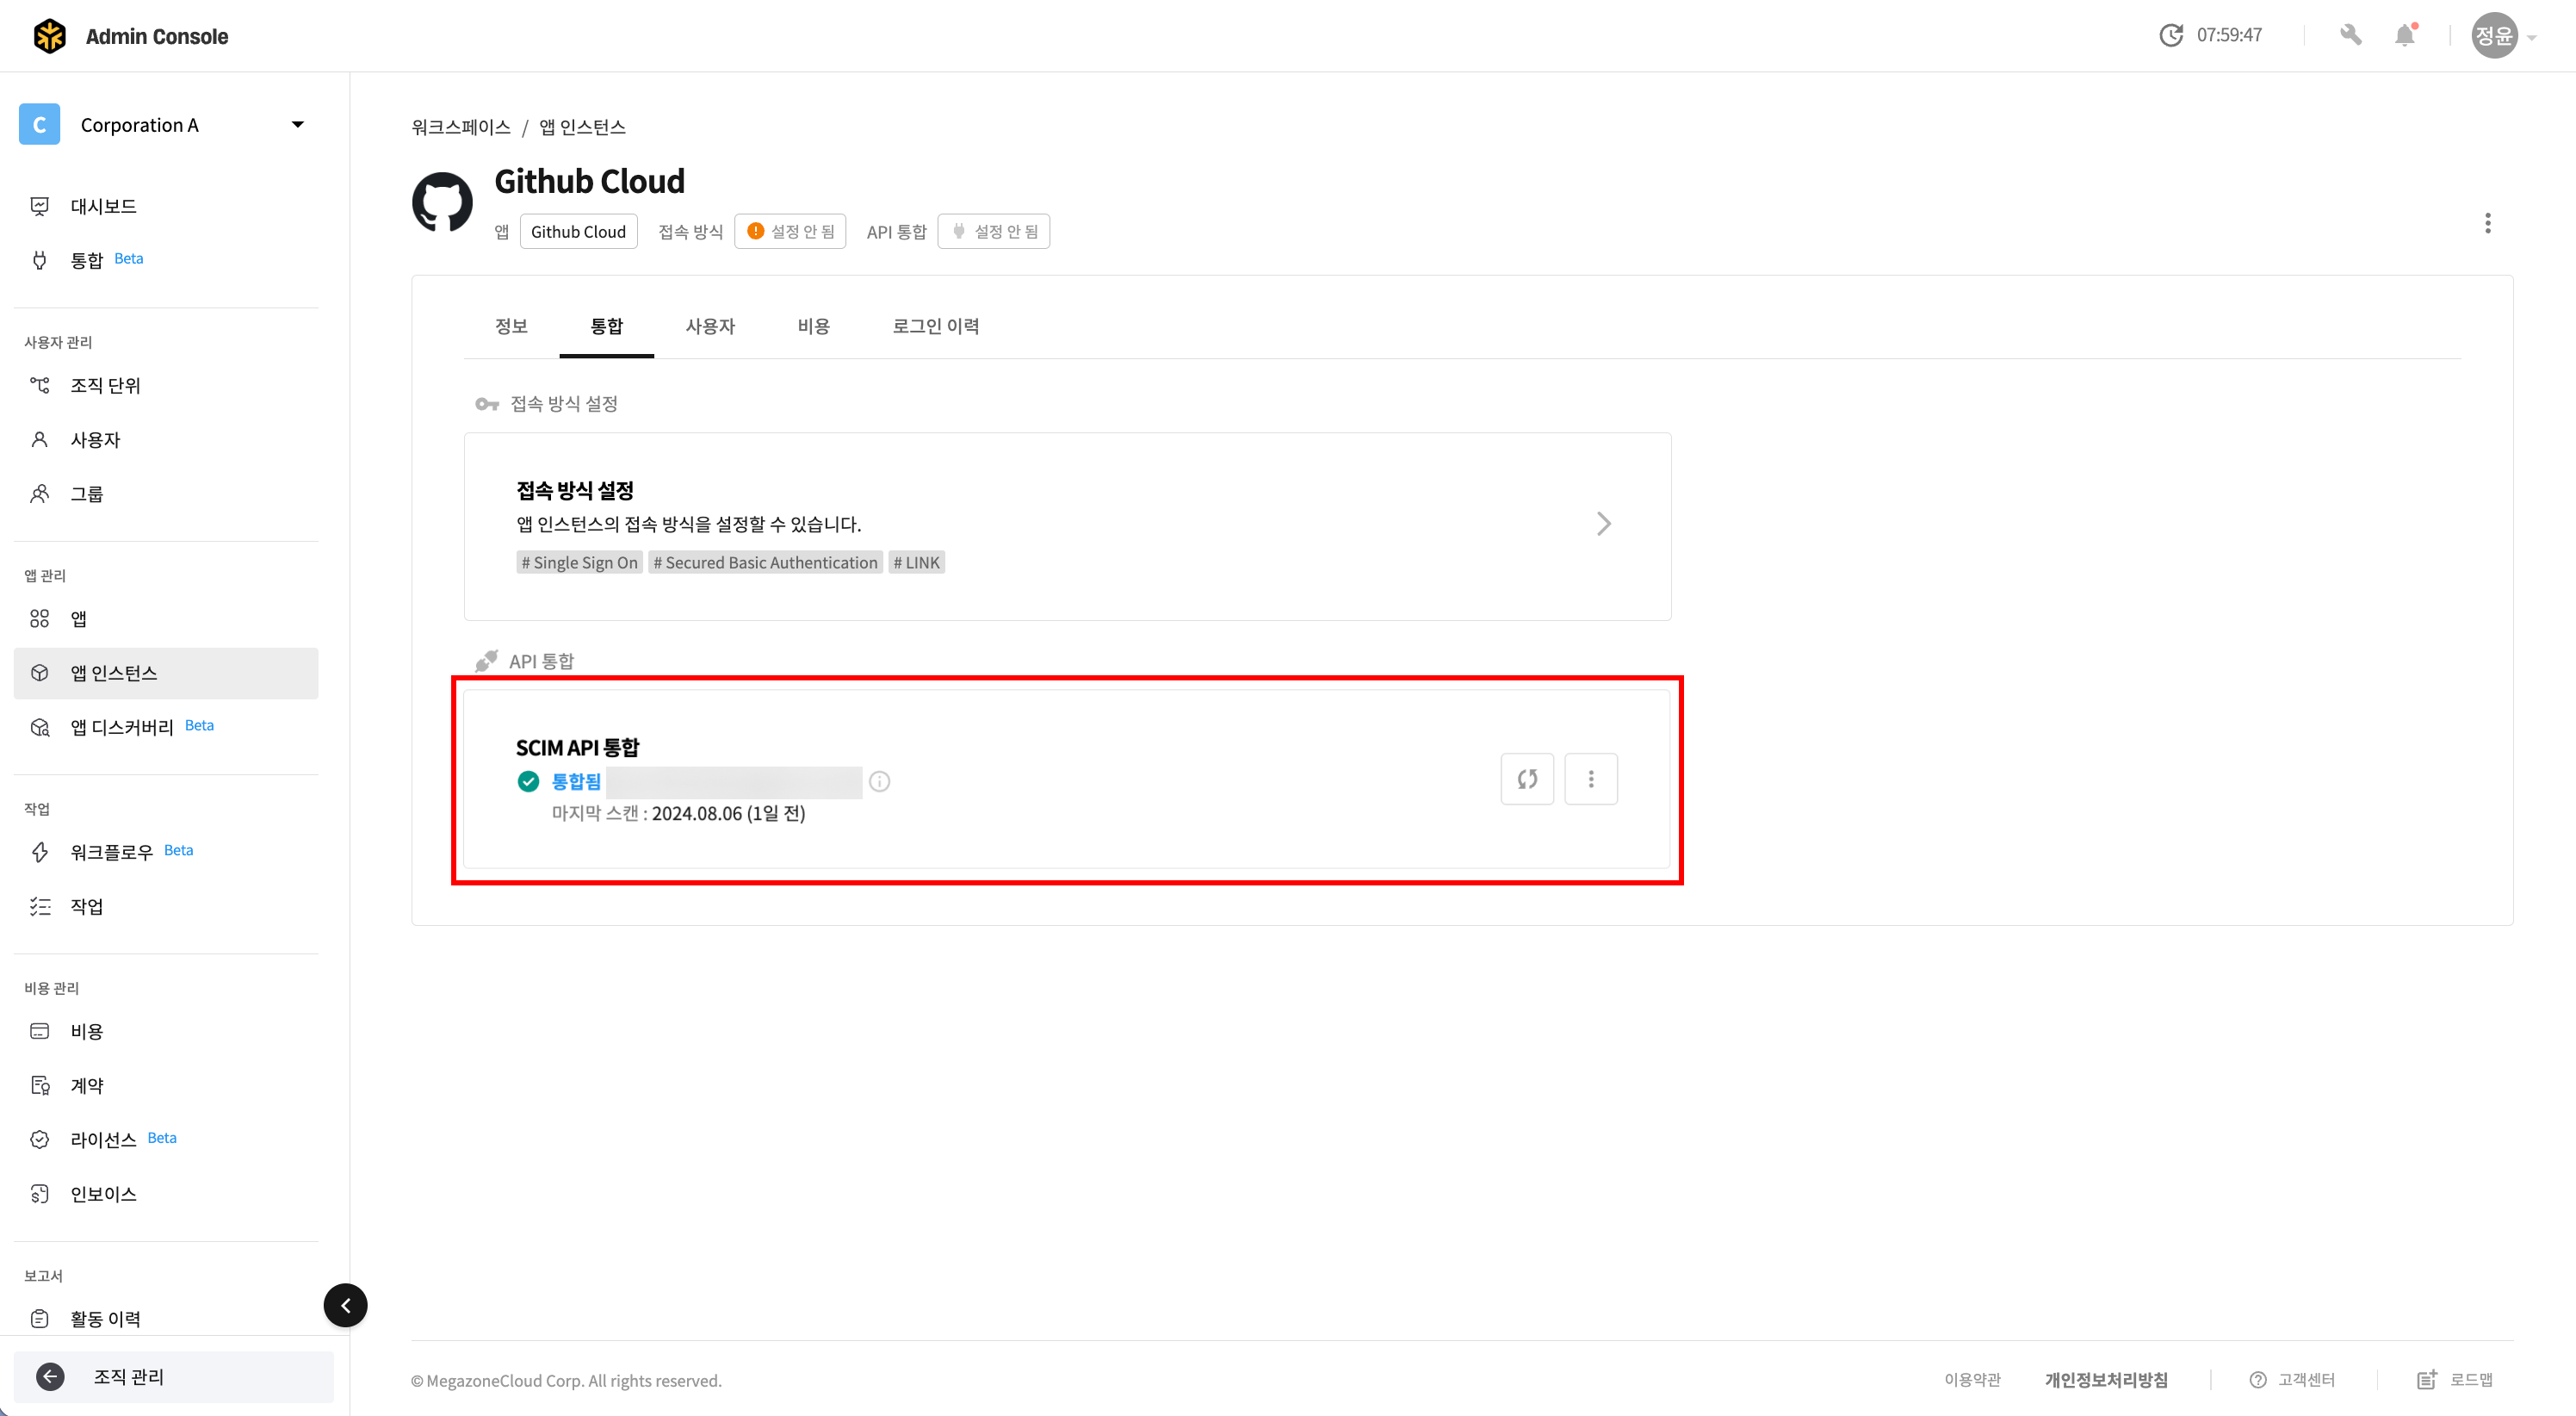This screenshot has width=2576, height=1416.
Task: Click the SCIM integration info icon
Action: coord(879,781)
